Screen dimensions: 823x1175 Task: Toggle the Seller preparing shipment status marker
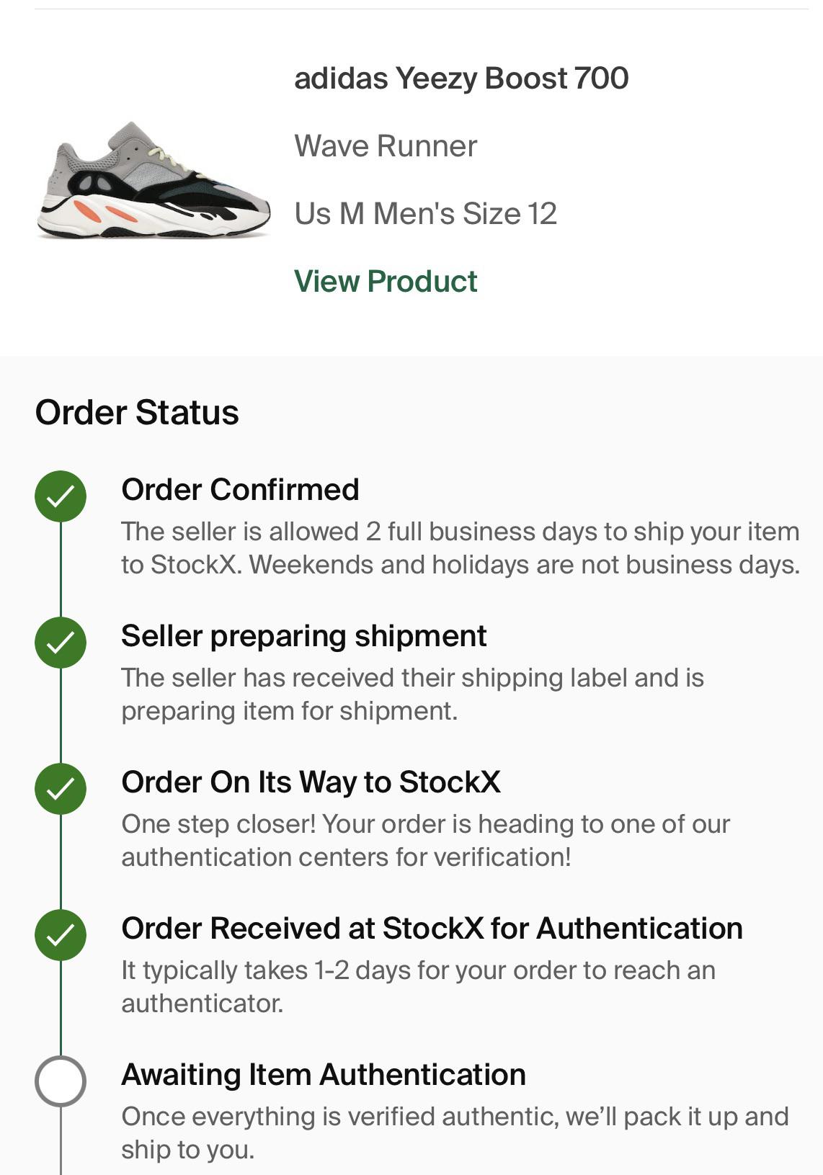coord(61,642)
